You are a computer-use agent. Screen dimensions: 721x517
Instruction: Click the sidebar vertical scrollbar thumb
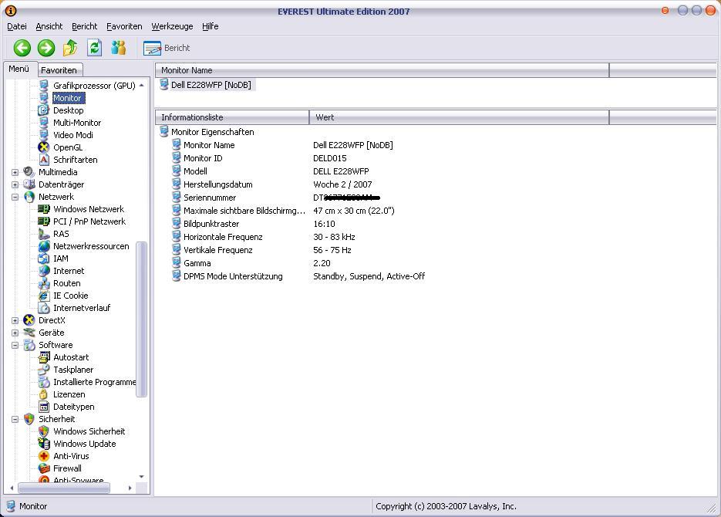[141, 319]
